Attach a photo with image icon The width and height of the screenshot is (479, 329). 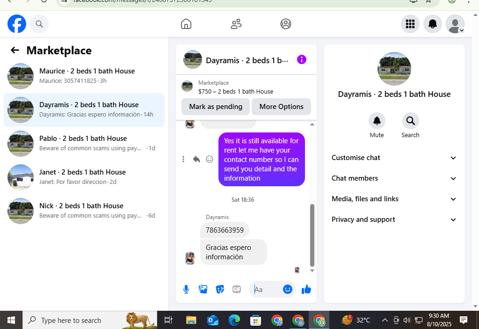203,289
